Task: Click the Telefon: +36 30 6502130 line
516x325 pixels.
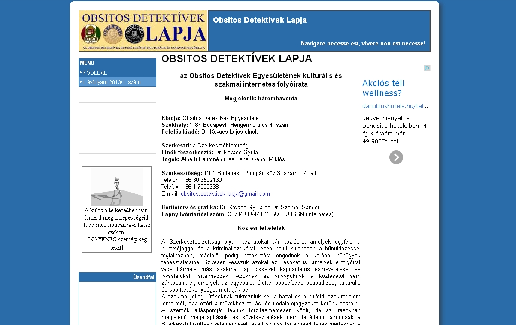Action: pos(191,180)
